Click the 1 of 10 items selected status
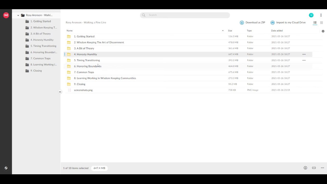This screenshot has width=327, height=184. [76, 168]
